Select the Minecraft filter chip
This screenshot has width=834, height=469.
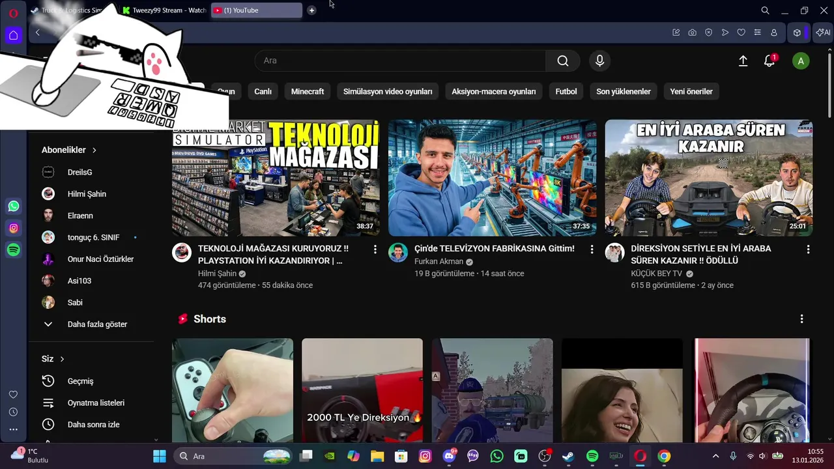pos(308,92)
